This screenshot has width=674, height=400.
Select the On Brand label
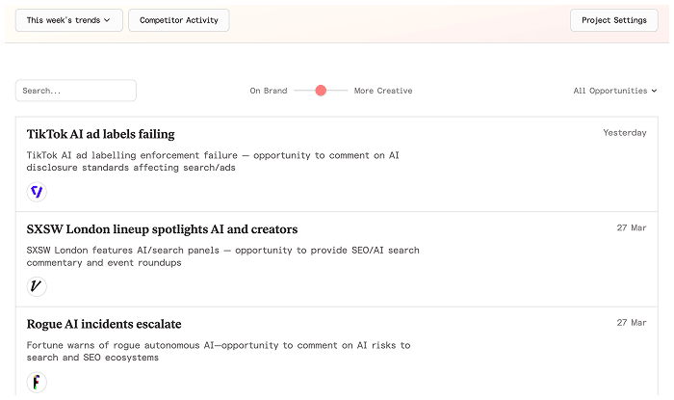click(x=269, y=91)
